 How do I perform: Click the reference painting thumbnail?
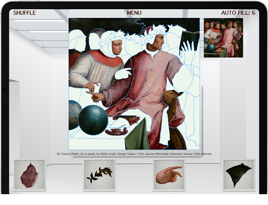pyautogui.click(x=223, y=38)
